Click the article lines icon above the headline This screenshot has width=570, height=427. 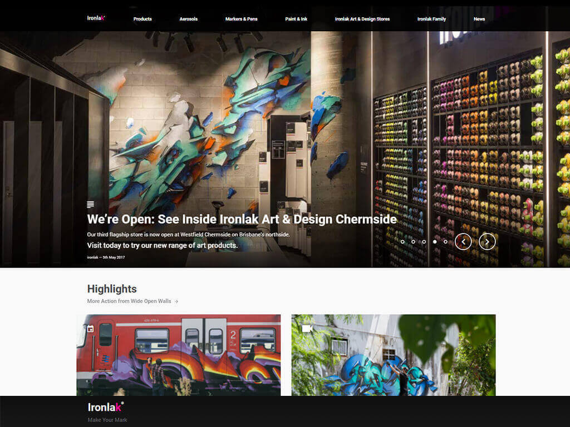pyautogui.click(x=91, y=205)
